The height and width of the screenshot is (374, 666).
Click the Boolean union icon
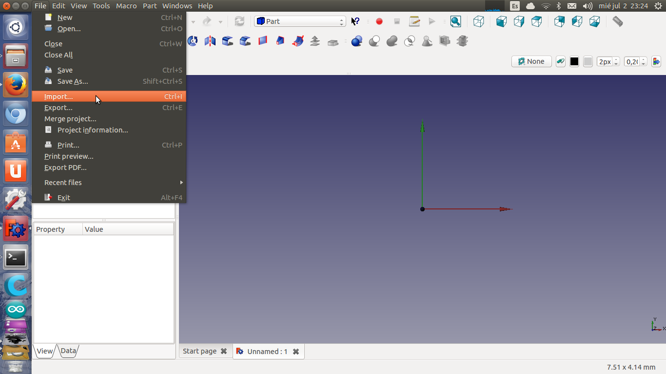point(392,41)
